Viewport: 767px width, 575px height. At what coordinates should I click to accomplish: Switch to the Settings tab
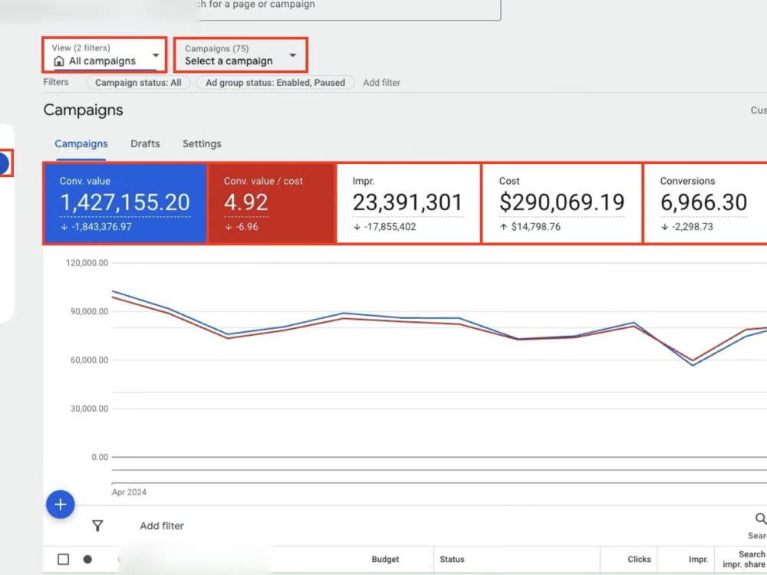[202, 144]
